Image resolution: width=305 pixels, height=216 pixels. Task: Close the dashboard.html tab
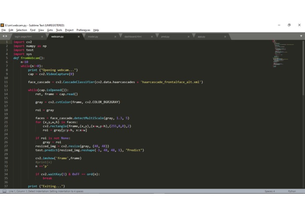pos(152,37)
